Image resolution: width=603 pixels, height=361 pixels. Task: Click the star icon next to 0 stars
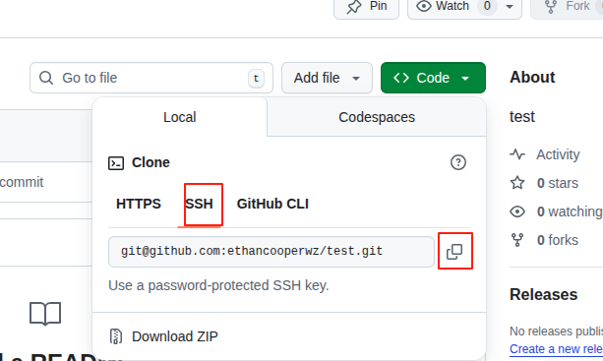pos(517,183)
